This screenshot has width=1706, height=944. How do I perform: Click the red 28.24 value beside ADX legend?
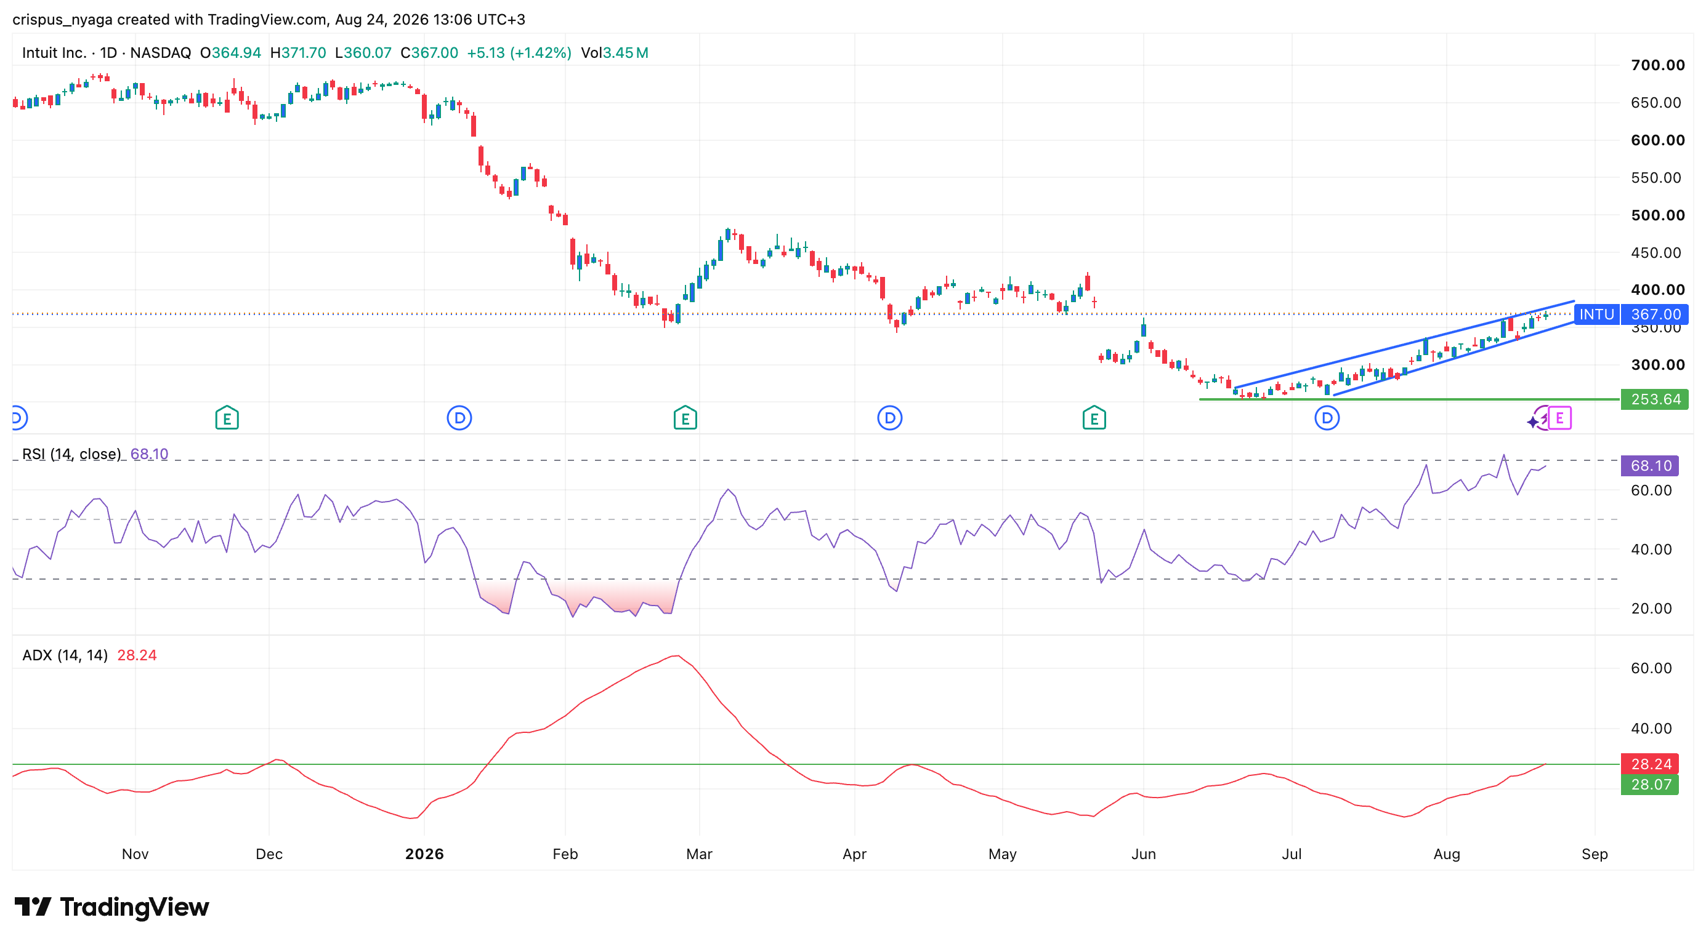[x=137, y=655]
